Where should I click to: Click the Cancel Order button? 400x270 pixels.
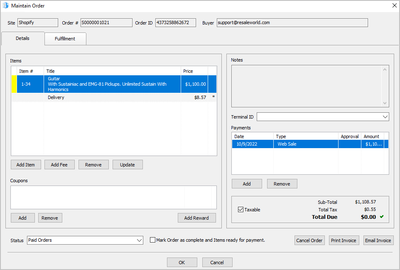[309, 240]
